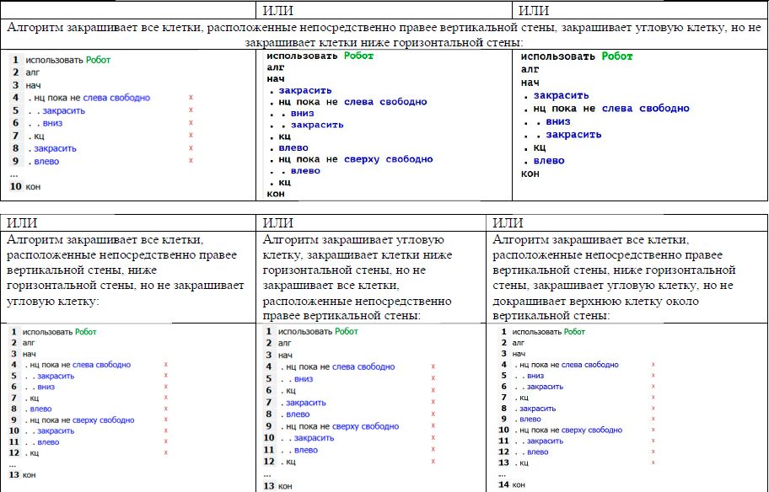Click the 'ИЛИ' header of top-right column
The image size is (769, 492).
pos(534,9)
